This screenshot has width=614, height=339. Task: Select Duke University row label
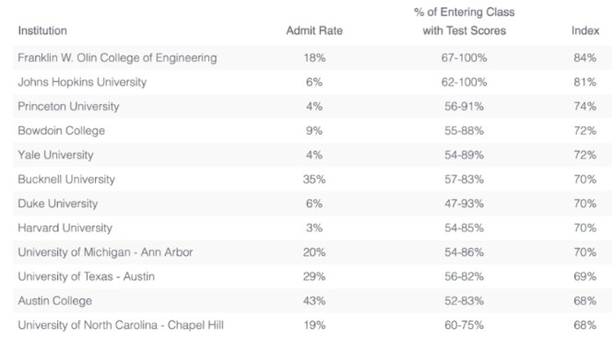point(58,204)
